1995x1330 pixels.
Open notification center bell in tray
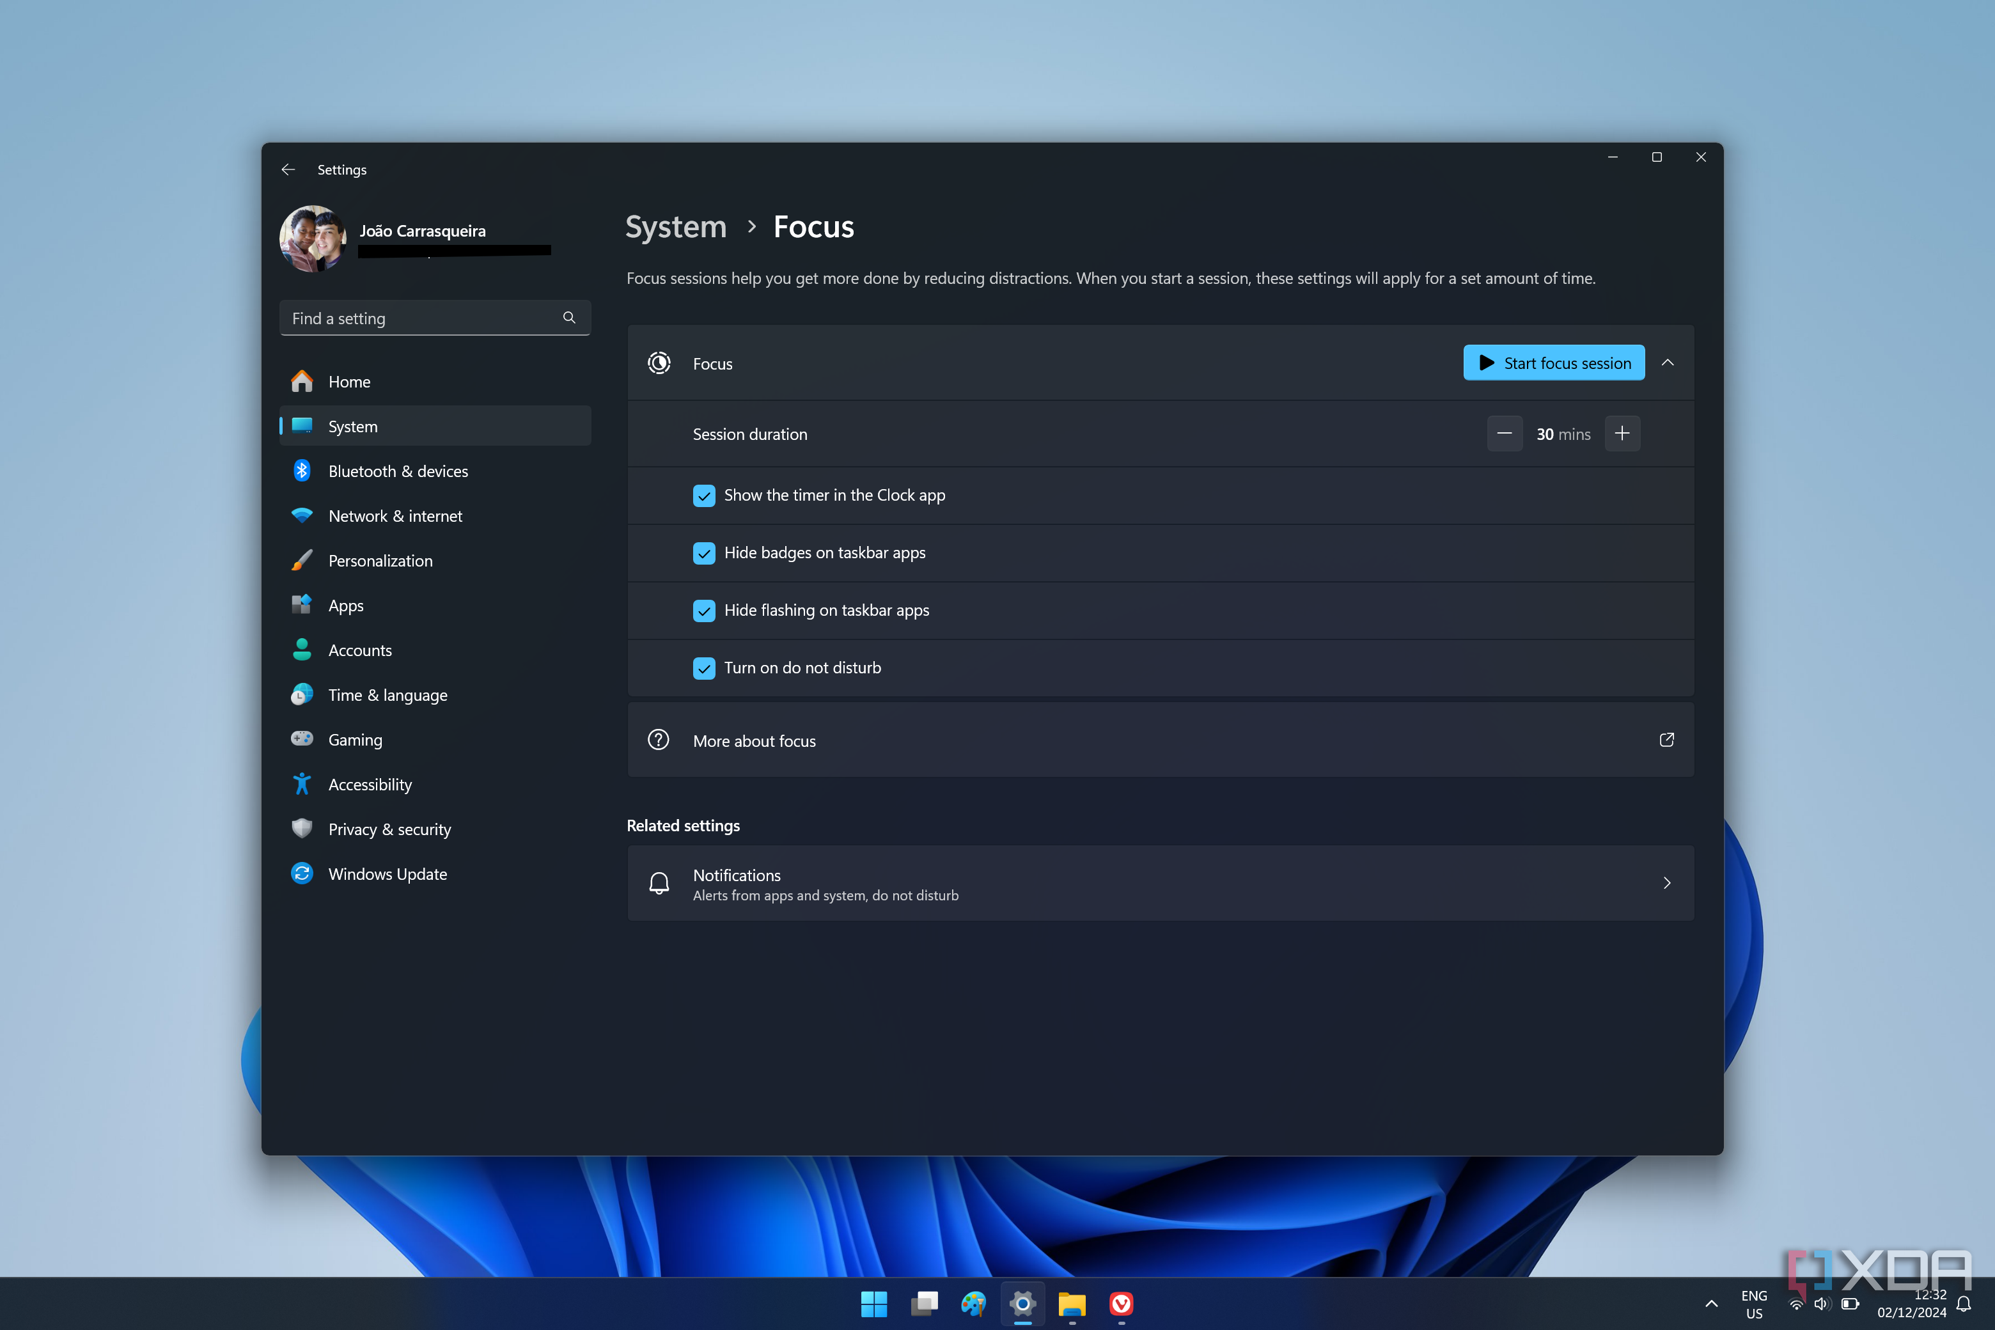pyautogui.click(x=1964, y=1304)
